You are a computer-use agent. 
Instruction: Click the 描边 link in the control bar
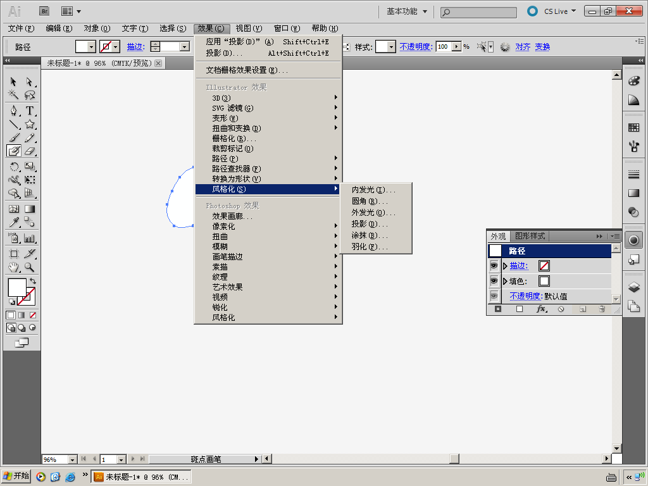pyautogui.click(x=135, y=47)
